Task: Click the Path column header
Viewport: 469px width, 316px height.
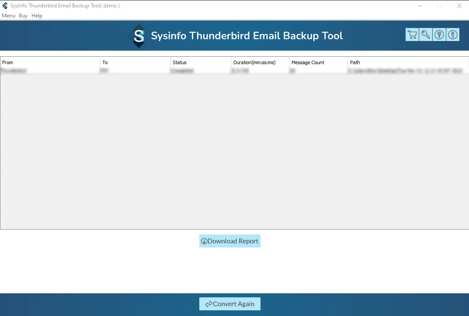Action: 408,62
